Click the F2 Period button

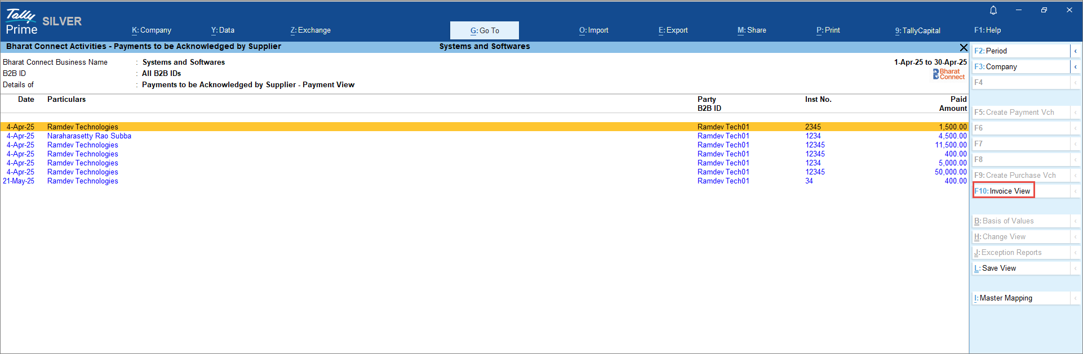pyautogui.click(x=1020, y=51)
